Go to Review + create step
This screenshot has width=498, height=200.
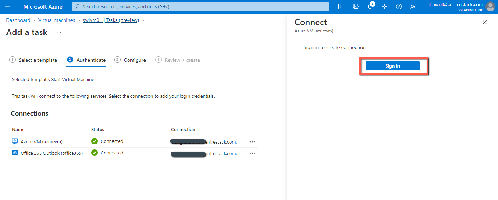[x=177, y=60]
